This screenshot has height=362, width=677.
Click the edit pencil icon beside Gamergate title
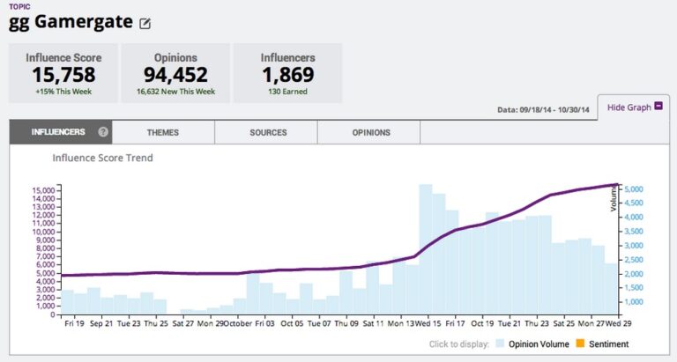pos(145,23)
